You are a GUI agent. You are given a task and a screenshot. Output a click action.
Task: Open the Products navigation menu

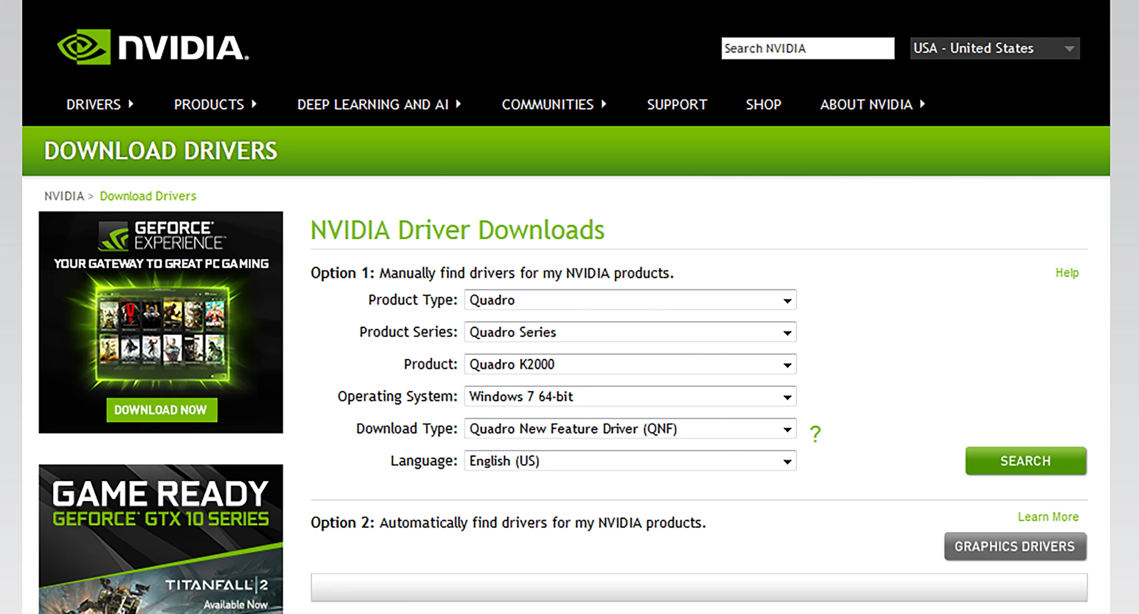click(215, 104)
